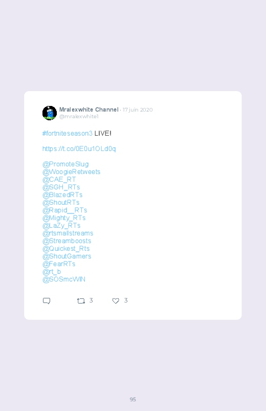Open the @Streamboosts mention
The width and height of the screenshot is (266, 411).
coord(67,241)
